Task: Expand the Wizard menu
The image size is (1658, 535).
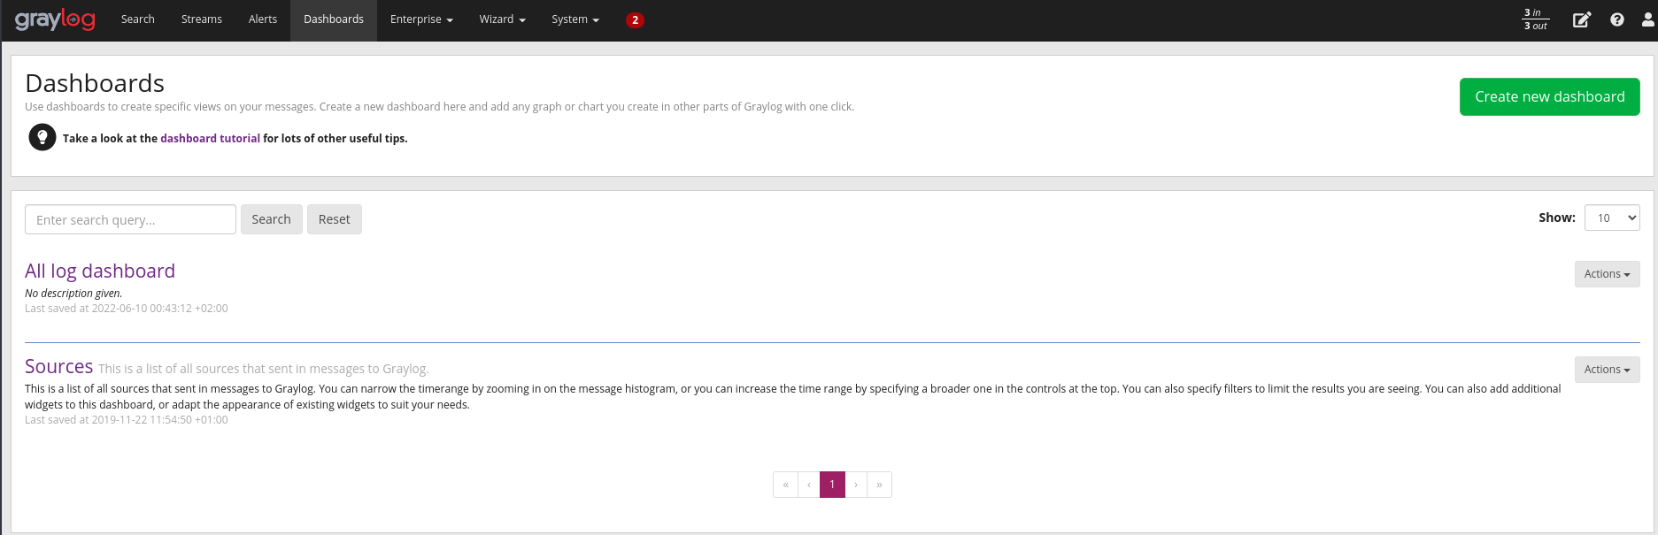Action: coord(502,19)
